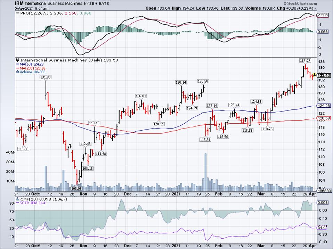This screenshot has width=333, height=249.
Task: Click the NYSE + BATS exchange label
Action: point(96,3)
